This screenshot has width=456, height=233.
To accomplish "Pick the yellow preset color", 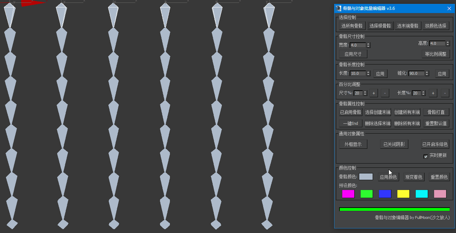I will tap(403, 194).
